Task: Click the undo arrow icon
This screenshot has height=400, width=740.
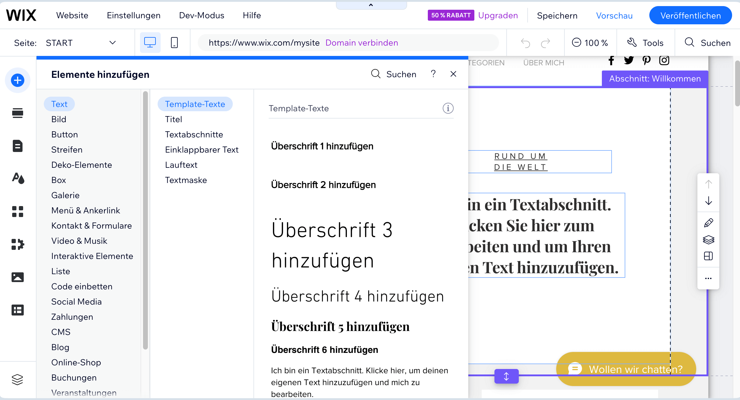Action: [x=525, y=43]
